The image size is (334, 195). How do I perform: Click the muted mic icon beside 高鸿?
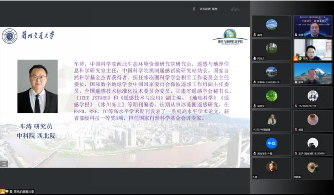click(x=255, y=35)
